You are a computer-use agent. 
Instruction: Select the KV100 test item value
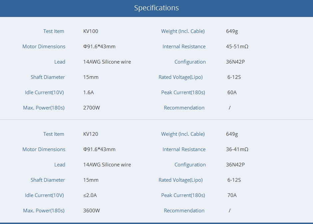pos(91,31)
